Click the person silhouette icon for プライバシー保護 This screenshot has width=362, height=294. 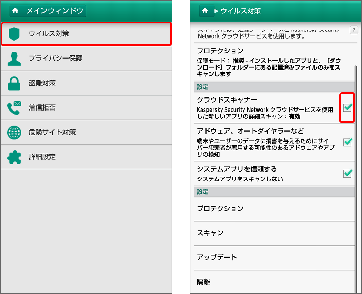(14, 59)
